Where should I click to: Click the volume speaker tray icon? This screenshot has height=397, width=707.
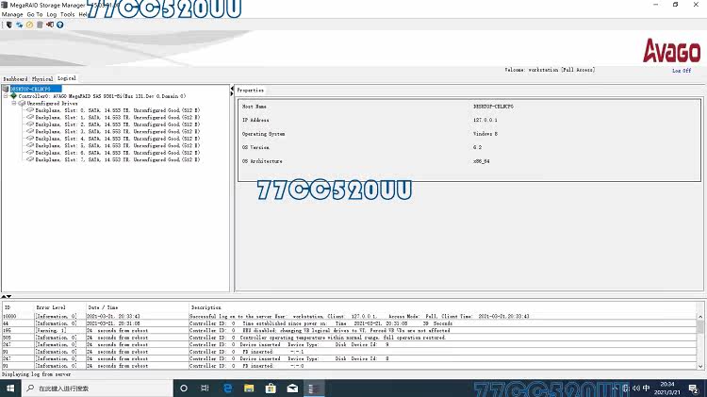coord(636,388)
